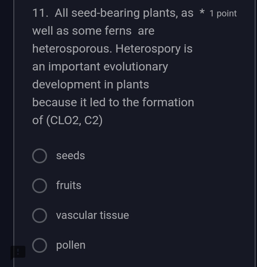Click the "pollen" answer label text
This screenshot has width=257, height=267.
click(x=71, y=245)
